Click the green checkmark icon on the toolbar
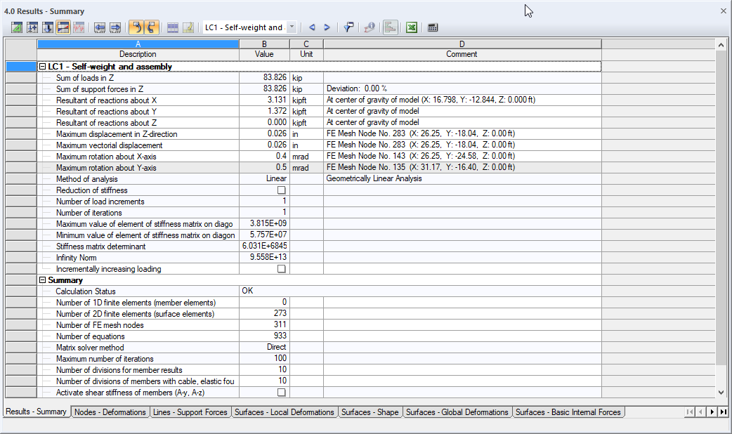Screen dimensions: 732x434 15,27
